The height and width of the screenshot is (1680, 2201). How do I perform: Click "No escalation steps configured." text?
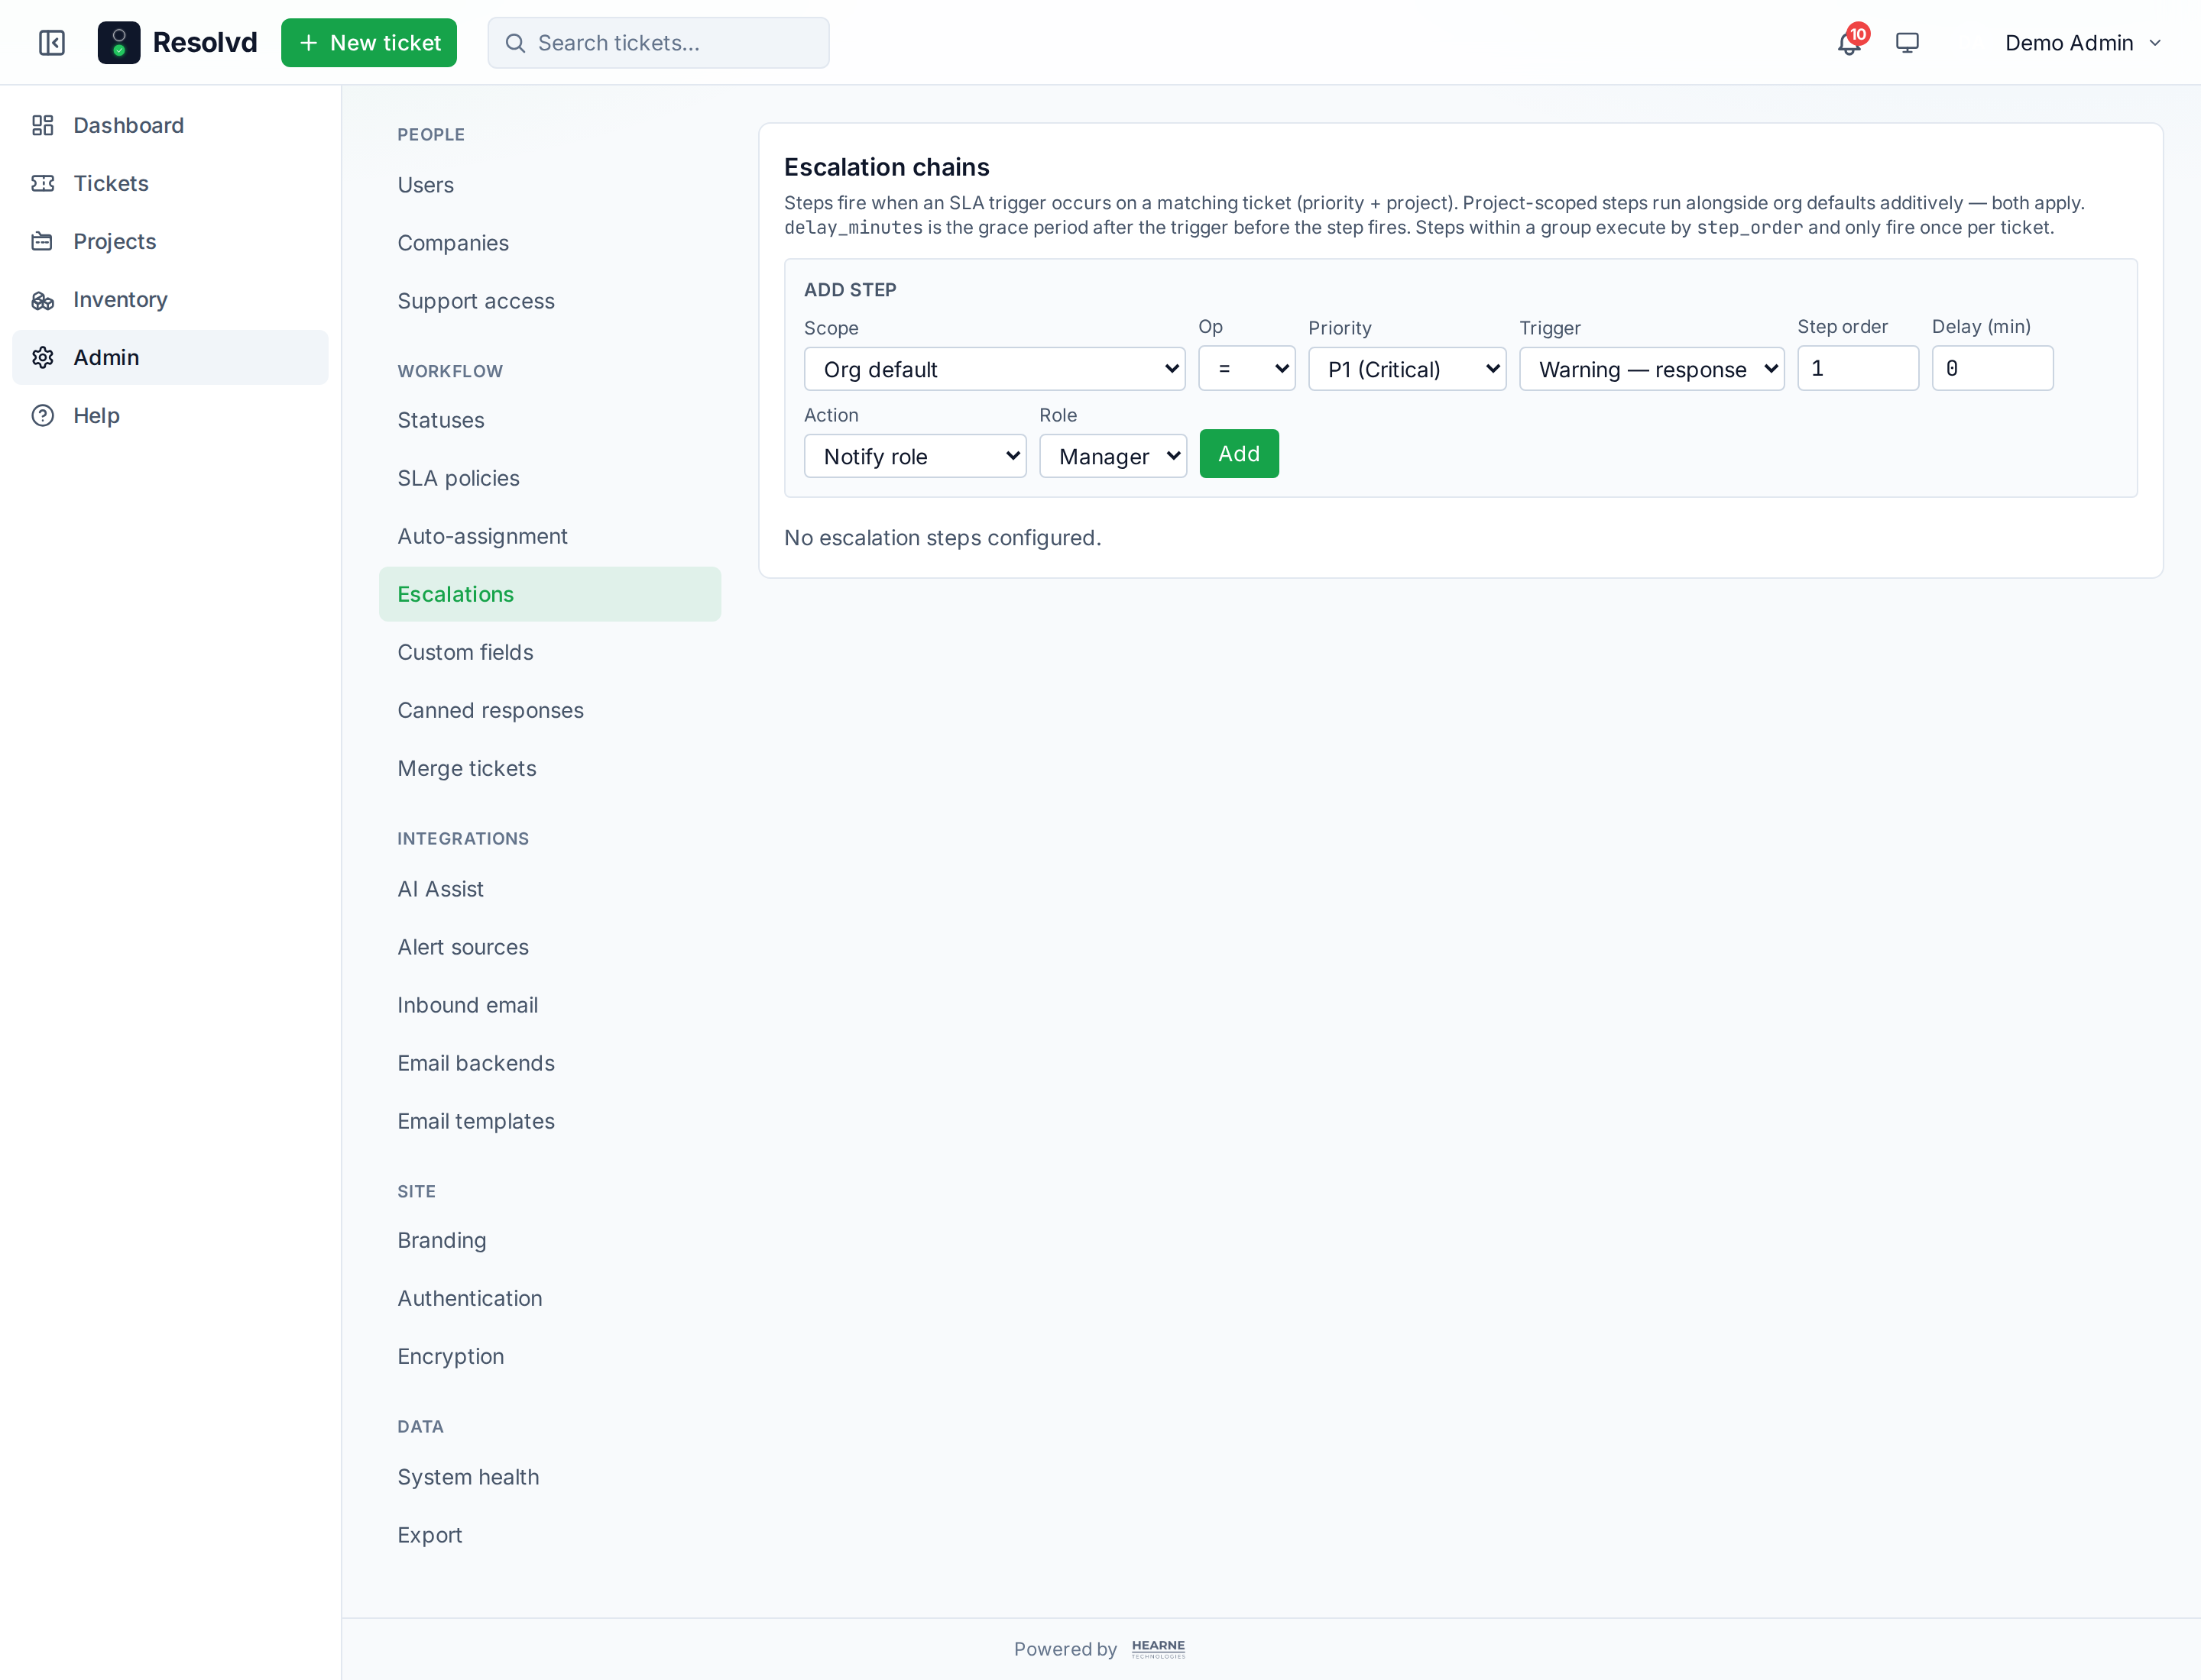[942, 538]
